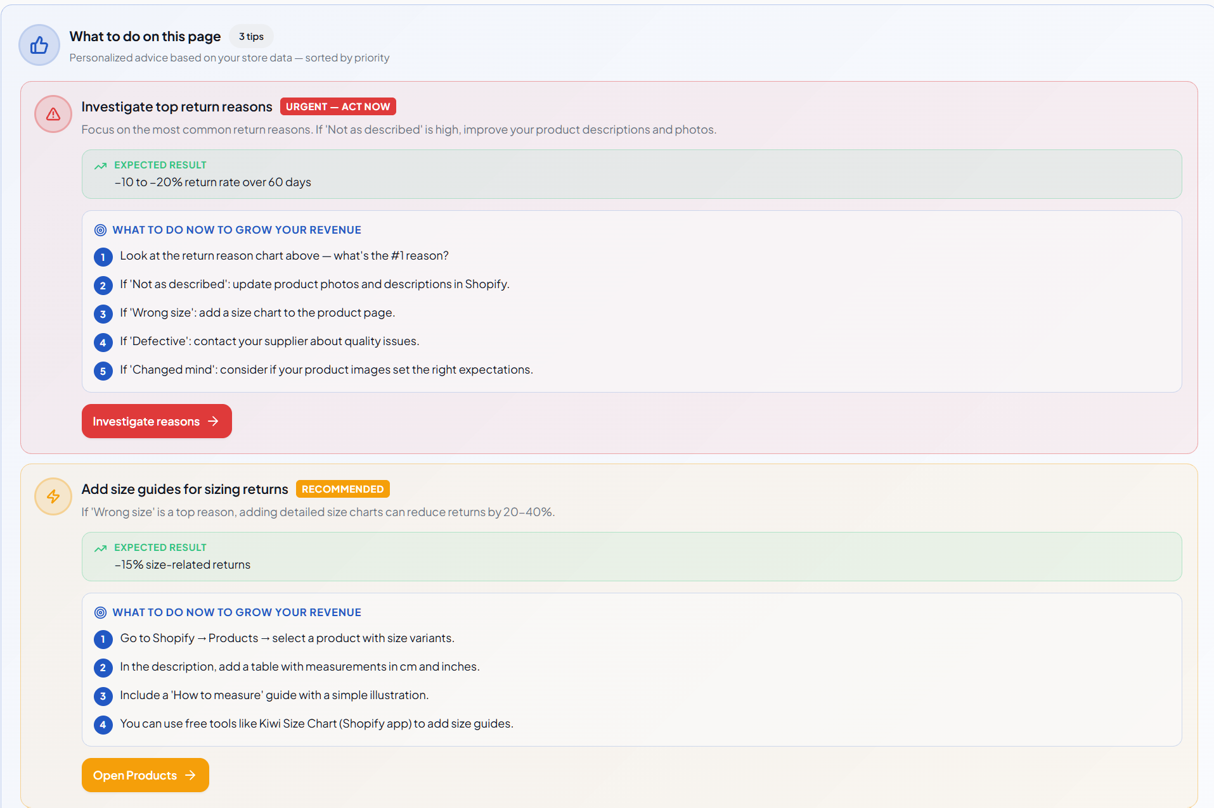Click step 1 badge for return reason chart

click(x=103, y=257)
